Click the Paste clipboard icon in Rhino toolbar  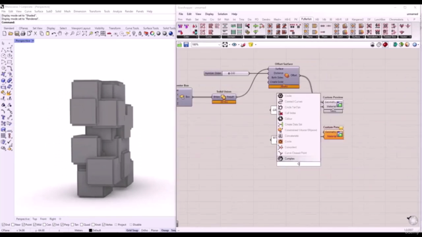click(47, 34)
